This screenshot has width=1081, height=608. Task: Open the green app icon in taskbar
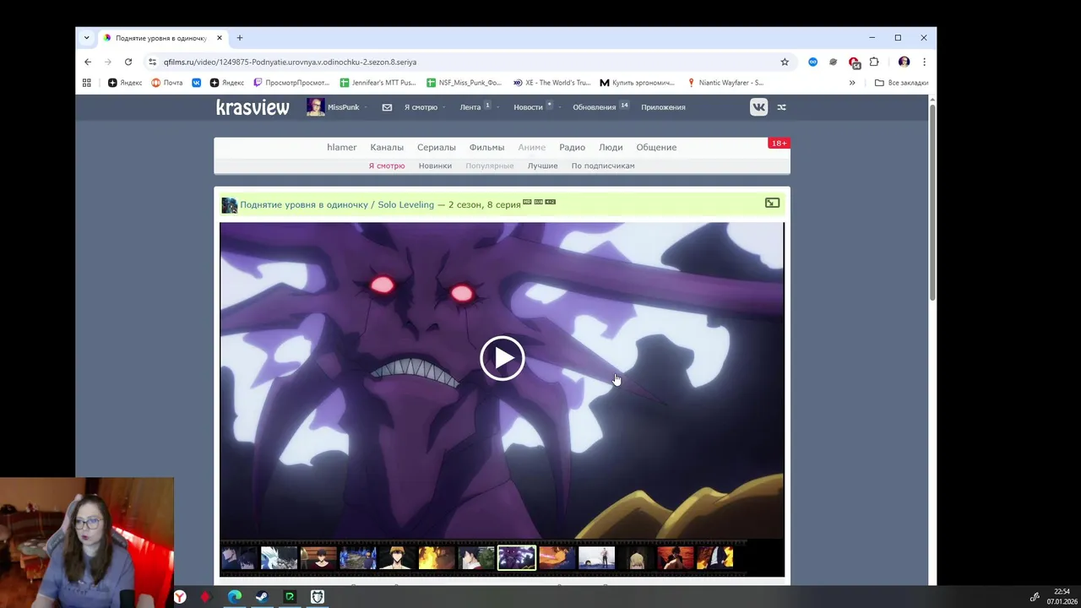(290, 597)
